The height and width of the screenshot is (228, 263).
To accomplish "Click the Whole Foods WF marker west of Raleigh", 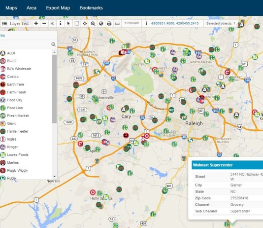I will coord(171,110).
